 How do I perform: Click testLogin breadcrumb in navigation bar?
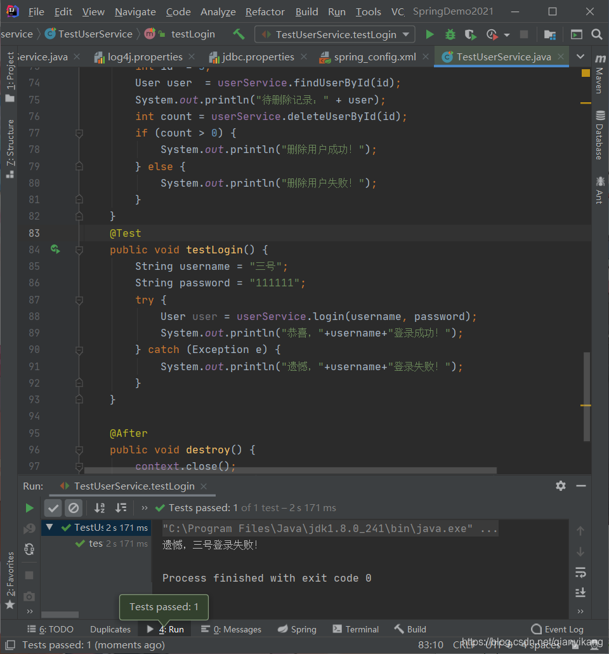coord(180,34)
